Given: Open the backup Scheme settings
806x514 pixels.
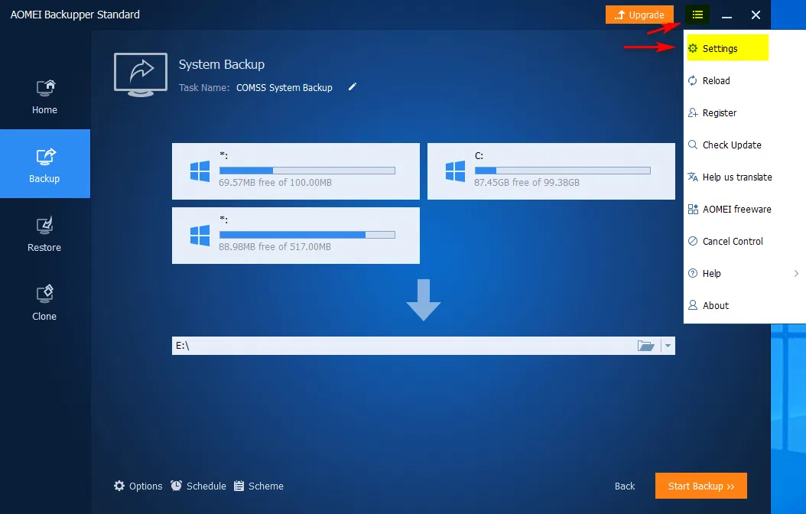Looking at the screenshot, I should pos(258,486).
